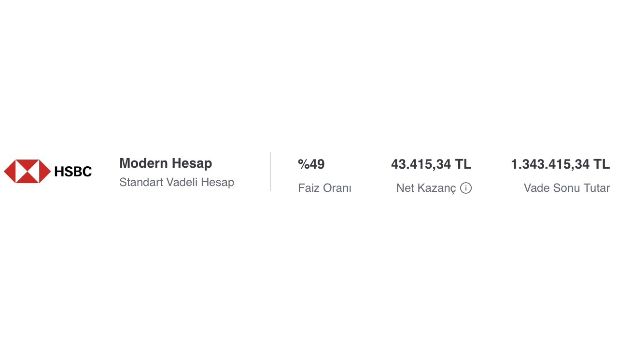Click the TL suffix of net gain amount
Image resolution: width=618 pixels, height=347 pixels.
(x=463, y=164)
